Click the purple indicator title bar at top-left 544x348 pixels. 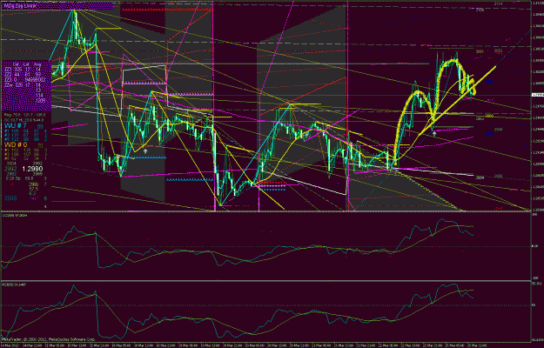[57, 5]
